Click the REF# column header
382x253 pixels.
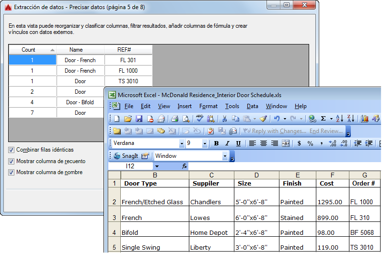click(x=128, y=50)
